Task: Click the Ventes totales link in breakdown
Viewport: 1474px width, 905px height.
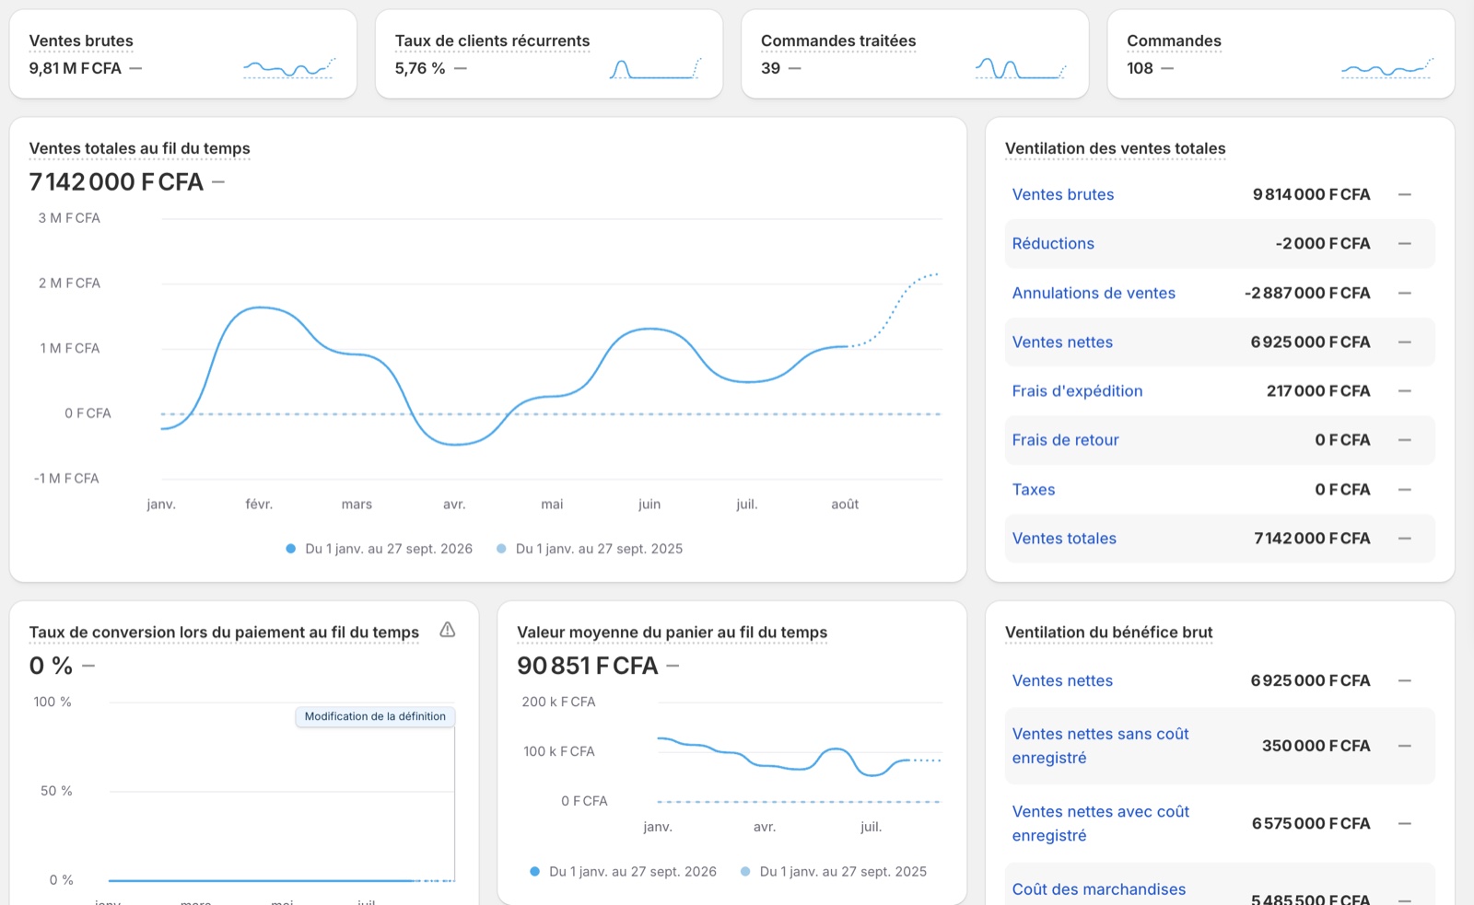Action: pyautogui.click(x=1064, y=539)
